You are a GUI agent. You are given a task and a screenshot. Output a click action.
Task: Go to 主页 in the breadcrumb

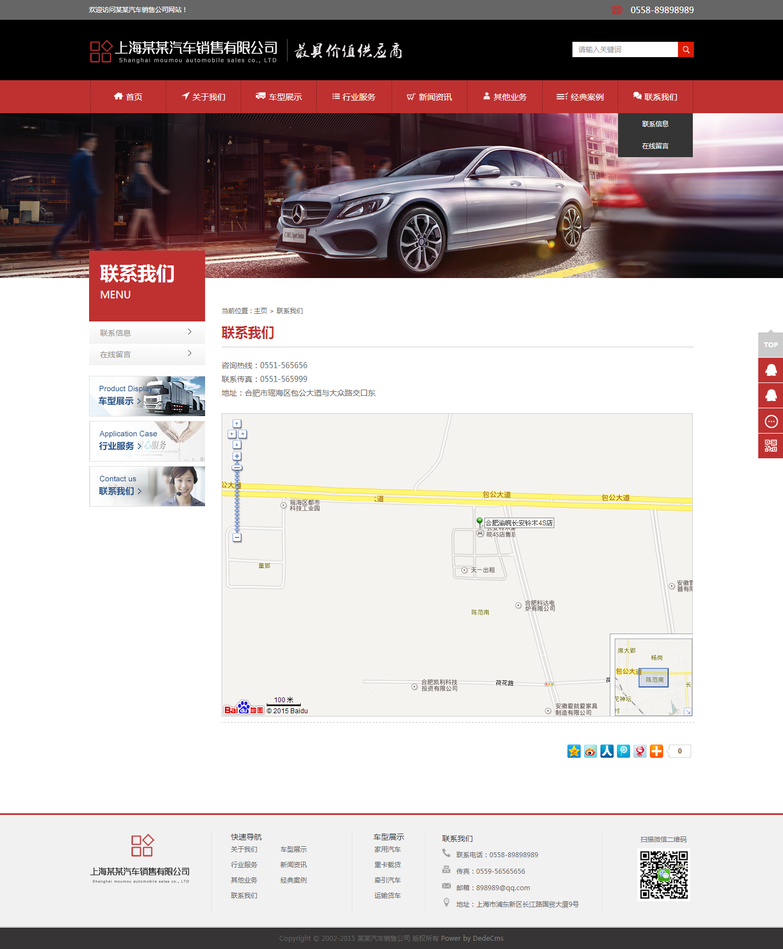pos(261,311)
